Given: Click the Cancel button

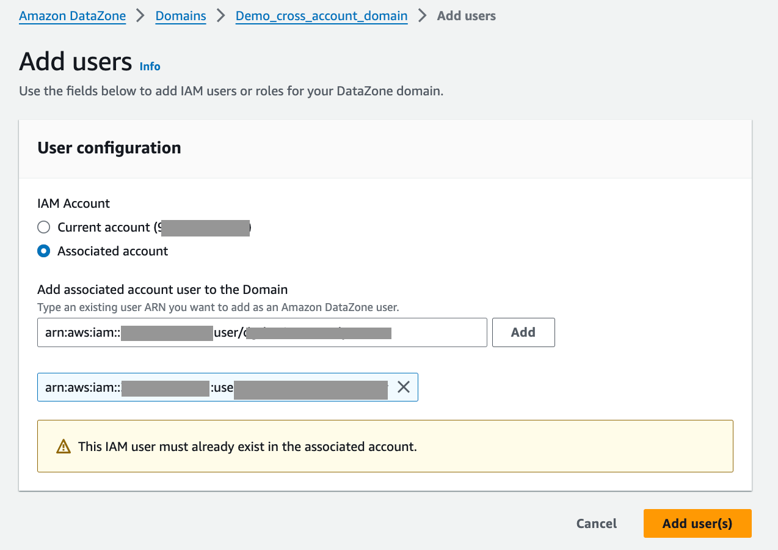Looking at the screenshot, I should [x=597, y=524].
